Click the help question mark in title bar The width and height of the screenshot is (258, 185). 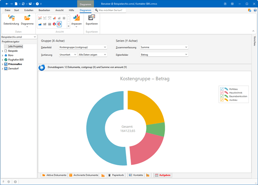[x=37, y=4]
